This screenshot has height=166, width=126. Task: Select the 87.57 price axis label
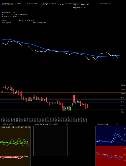click(123, 106)
